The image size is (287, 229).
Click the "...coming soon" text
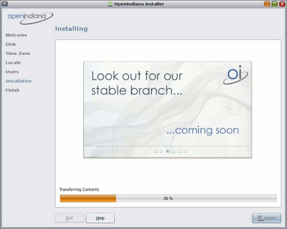203,131
